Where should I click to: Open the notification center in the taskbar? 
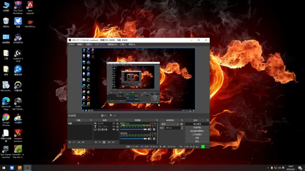300,168
